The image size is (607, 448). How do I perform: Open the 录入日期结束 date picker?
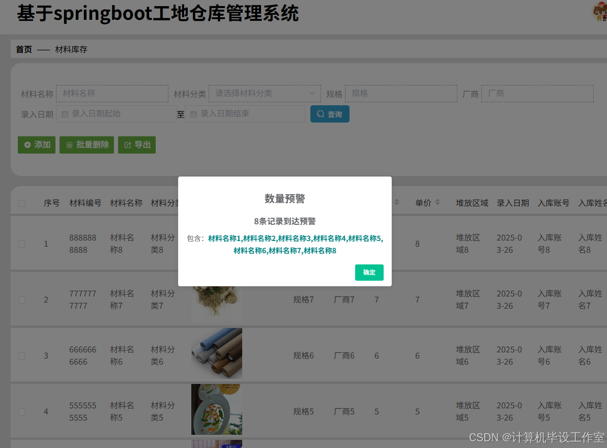pyautogui.click(x=245, y=114)
